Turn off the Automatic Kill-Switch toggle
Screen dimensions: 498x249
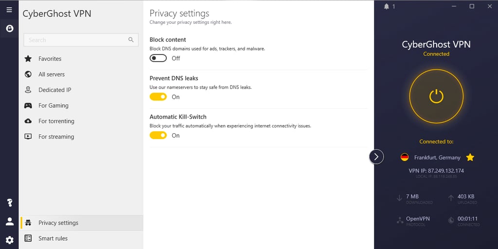coord(158,135)
